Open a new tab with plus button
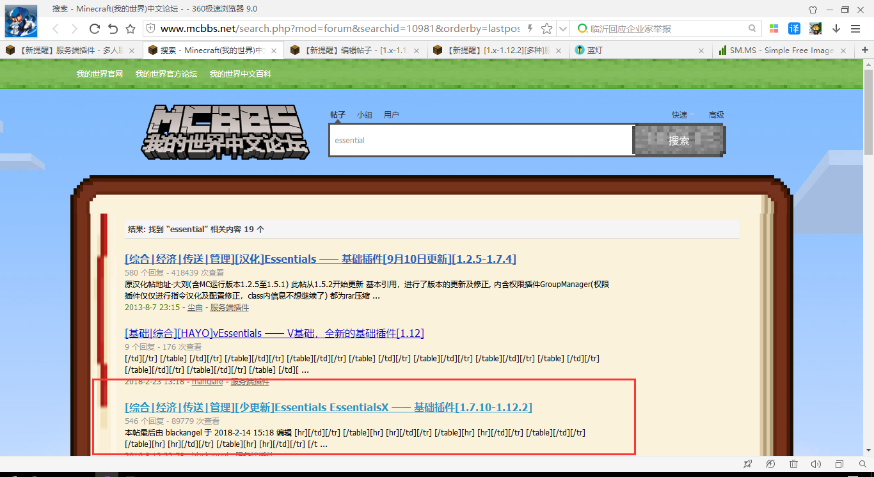Image resolution: width=874 pixels, height=477 pixels. pyautogui.click(x=865, y=51)
